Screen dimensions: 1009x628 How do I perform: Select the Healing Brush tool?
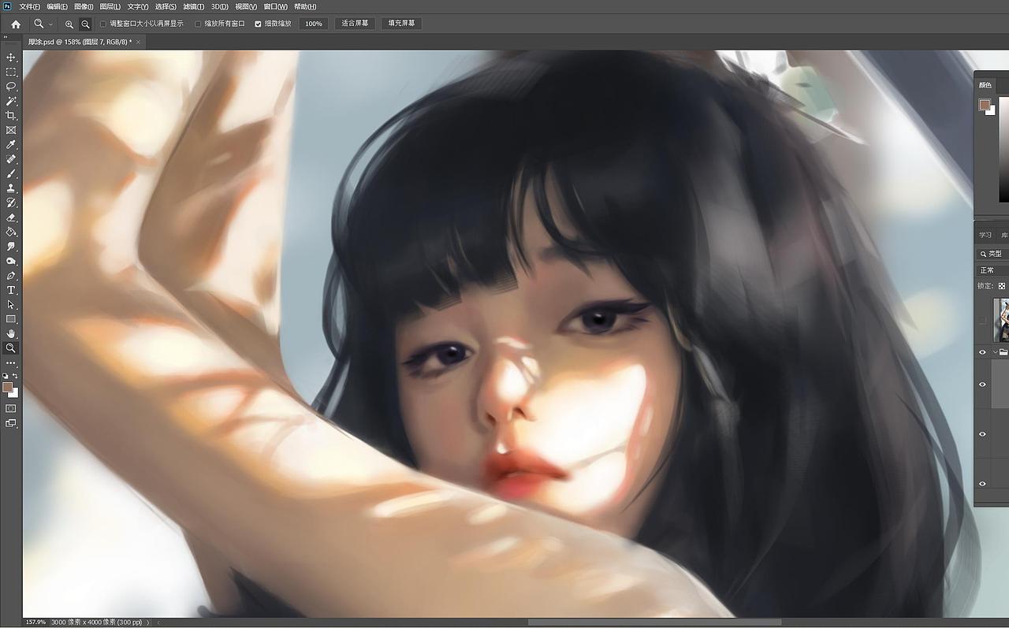point(11,159)
